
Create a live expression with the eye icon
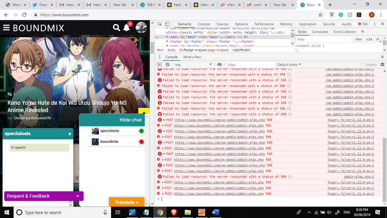(220, 64)
